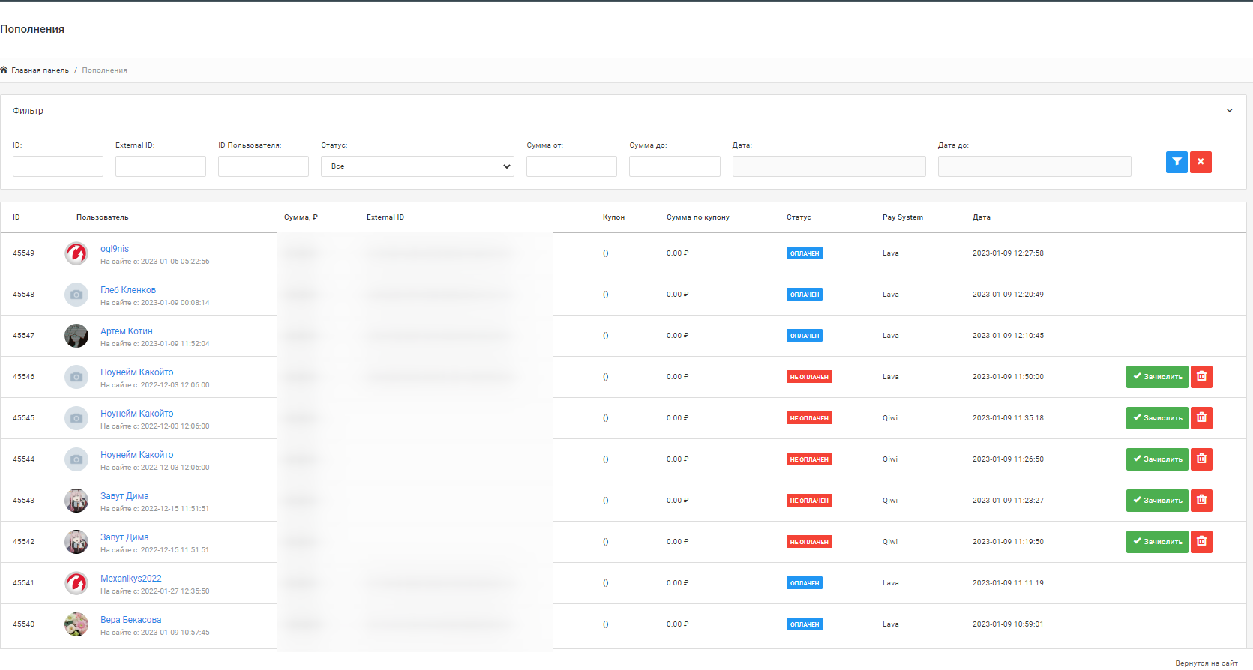Delete payment 45546 with trash icon
This screenshot has height=670, width=1253.
pyautogui.click(x=1201, y=377)
